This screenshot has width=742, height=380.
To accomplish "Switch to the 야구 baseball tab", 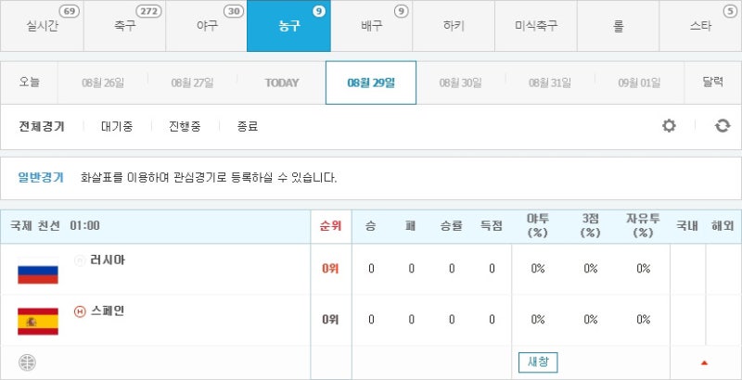I will coord(206,26).
